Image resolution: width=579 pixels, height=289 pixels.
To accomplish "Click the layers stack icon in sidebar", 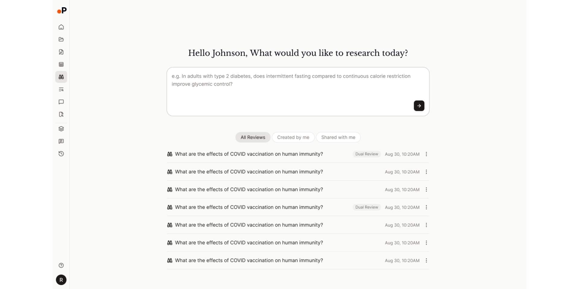I will pos(61,129).
